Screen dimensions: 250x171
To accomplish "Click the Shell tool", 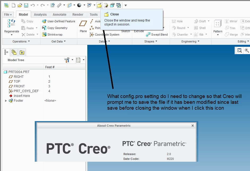I will coord(200,28).
